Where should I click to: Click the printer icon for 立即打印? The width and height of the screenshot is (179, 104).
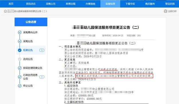point(165,11)
